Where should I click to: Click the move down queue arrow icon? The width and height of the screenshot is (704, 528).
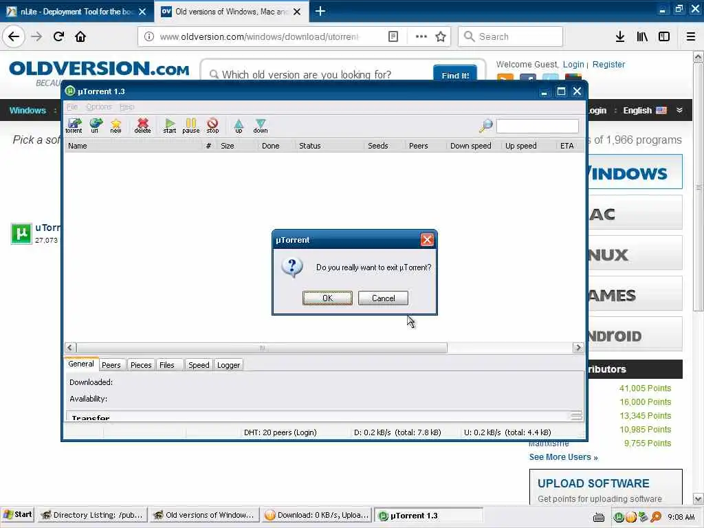[261, 126]
